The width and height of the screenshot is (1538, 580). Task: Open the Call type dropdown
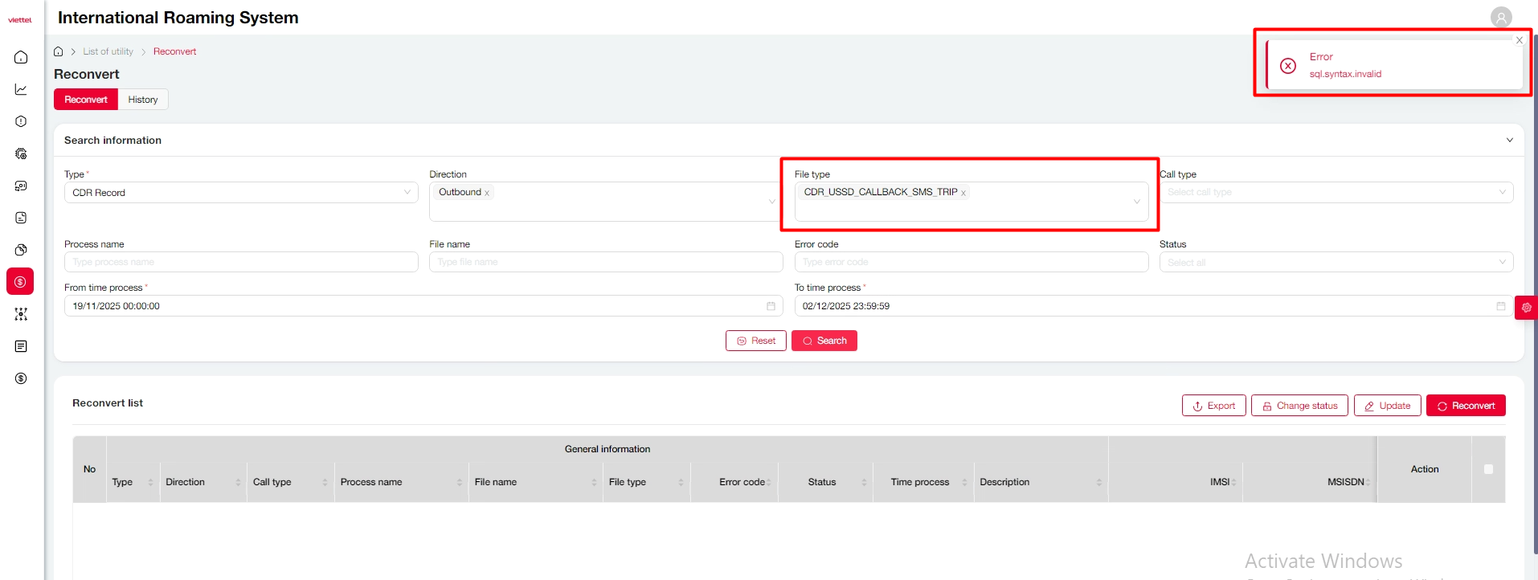pyautogui.click(x=1336, y=193)
